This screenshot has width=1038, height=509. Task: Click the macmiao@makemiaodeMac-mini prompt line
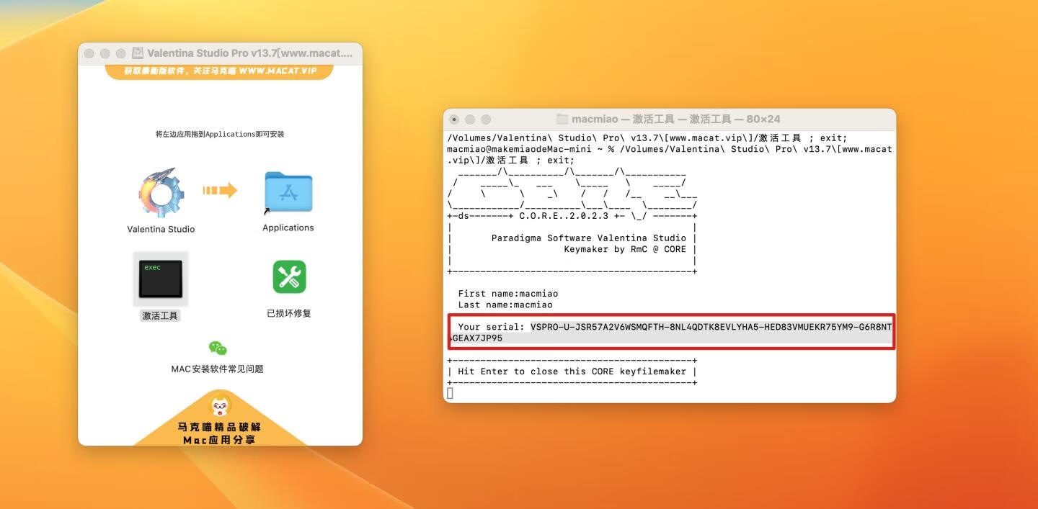[x=670, y=149]
